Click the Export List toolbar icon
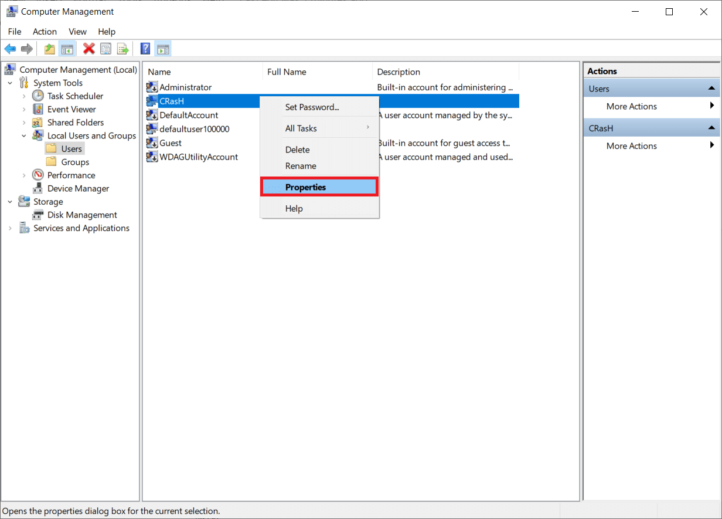 (x=122, y=49)
